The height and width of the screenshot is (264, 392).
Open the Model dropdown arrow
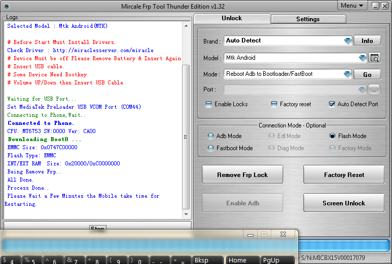point(362,58)
